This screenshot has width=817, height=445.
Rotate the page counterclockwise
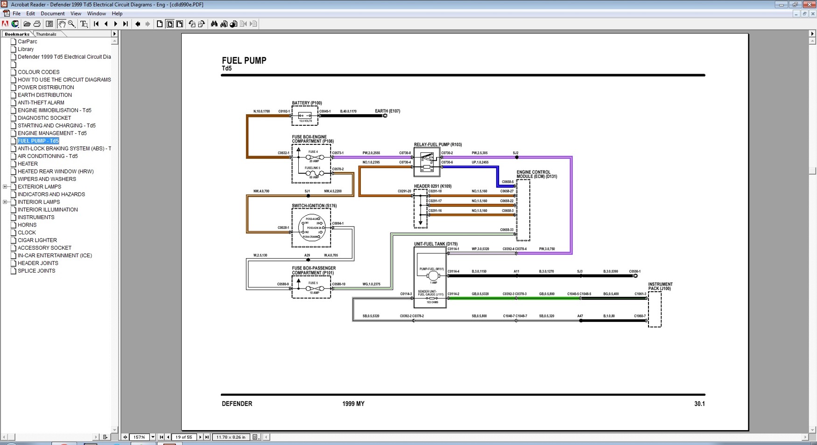192,24
